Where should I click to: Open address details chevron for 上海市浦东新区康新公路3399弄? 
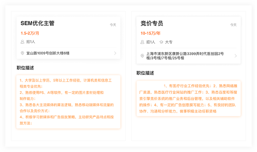pos(236,56)
